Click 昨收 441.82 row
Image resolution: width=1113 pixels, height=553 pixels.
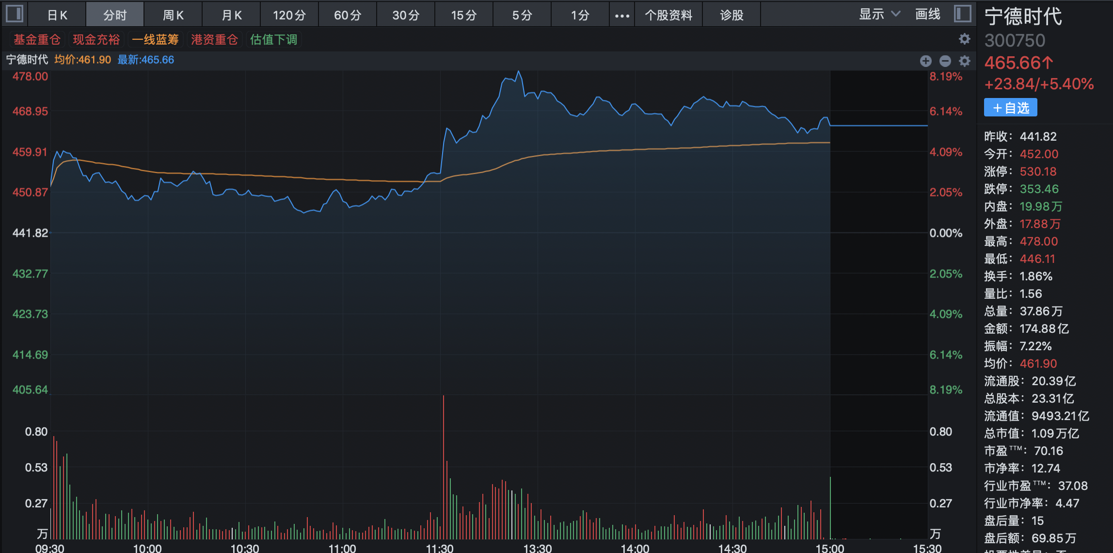tap(1020, 136)
